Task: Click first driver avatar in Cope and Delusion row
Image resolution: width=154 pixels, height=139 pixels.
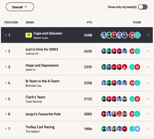Action: [x=104, y=35]
